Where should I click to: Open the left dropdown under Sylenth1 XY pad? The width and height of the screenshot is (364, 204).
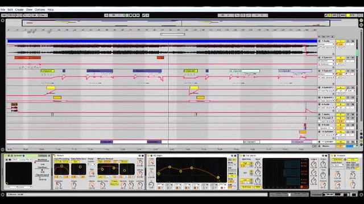click(x=12, y=187)
